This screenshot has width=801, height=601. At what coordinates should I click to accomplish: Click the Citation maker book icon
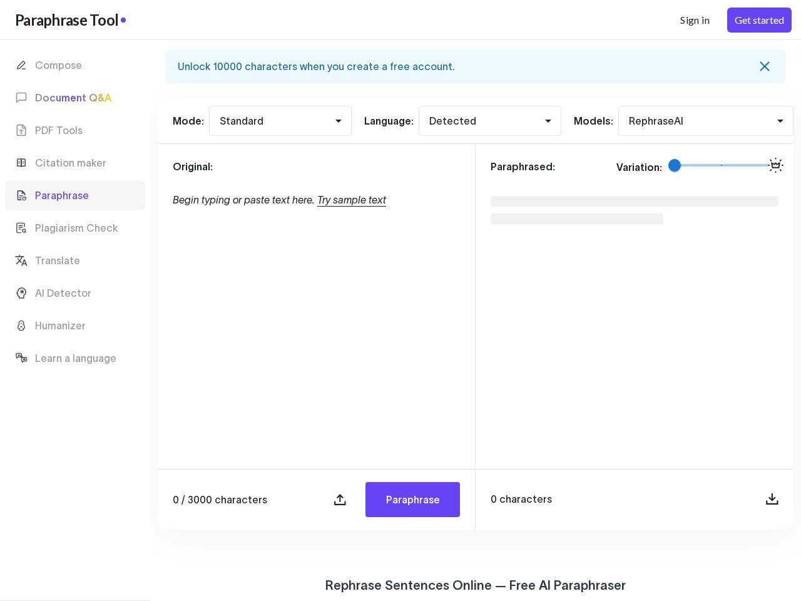pyautogui.click(x=21, y=163)
